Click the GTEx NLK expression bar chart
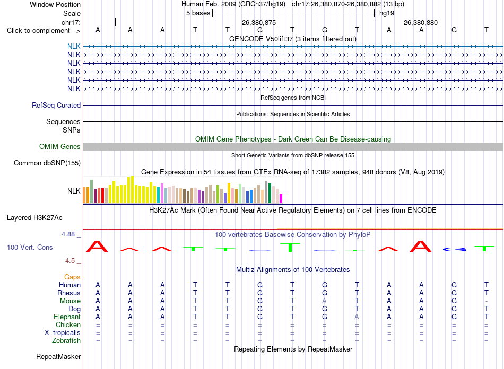Viewport: 504px width, 369px height. pos(183,189)
